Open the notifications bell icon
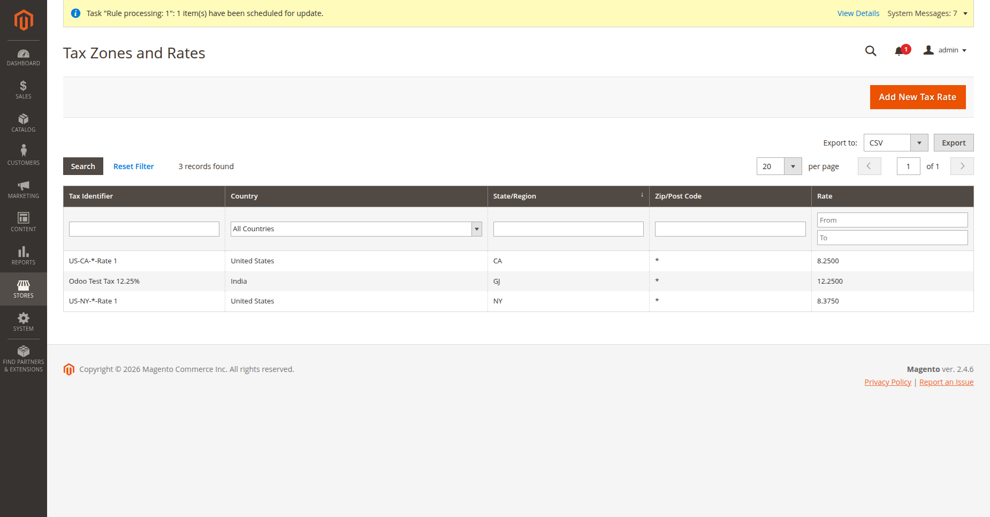 (x=898, y=51)
